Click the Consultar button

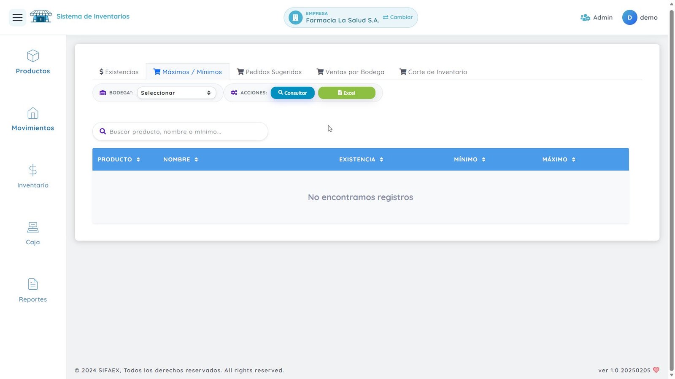pos(292,93)
